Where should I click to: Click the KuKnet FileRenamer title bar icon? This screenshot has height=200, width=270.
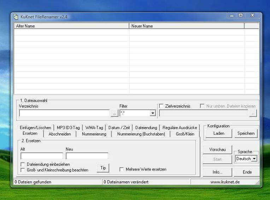tap(16, 17)
